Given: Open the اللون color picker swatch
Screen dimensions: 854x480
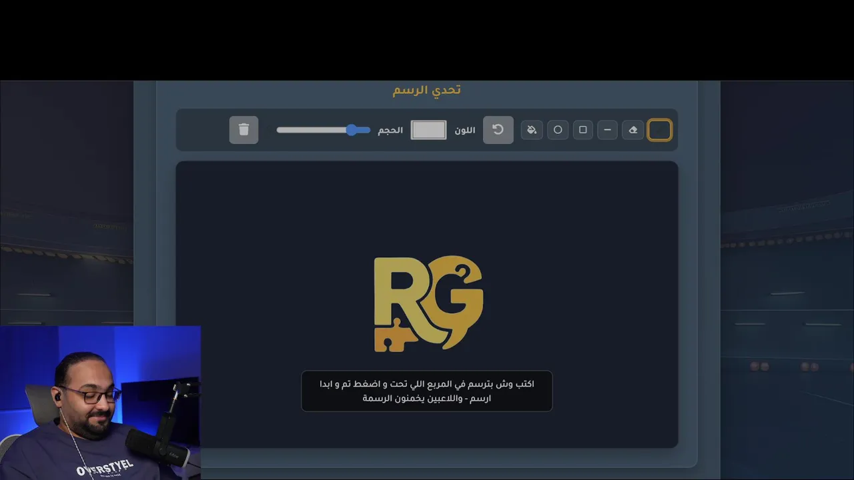Looking at the screenshot, I should (x=428, y=130).
